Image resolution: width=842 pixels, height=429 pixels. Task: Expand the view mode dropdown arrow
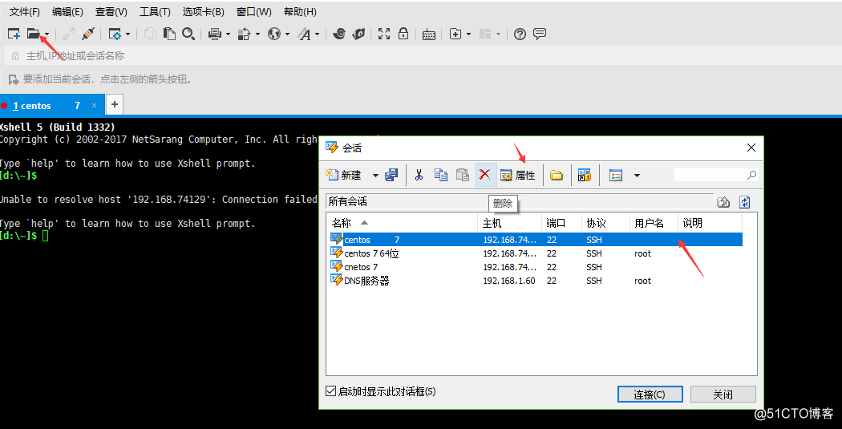pyautogui.click(x=637, y=176)
